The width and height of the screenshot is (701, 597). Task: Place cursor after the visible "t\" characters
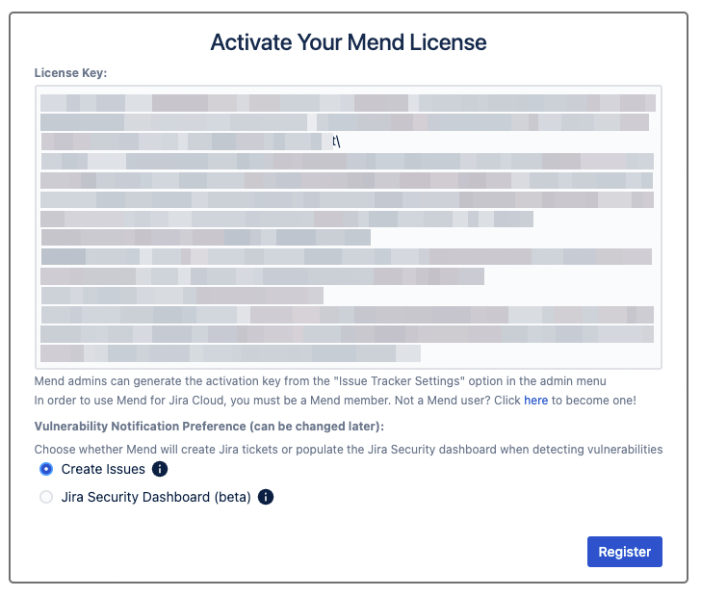click(x=342, y=142)
